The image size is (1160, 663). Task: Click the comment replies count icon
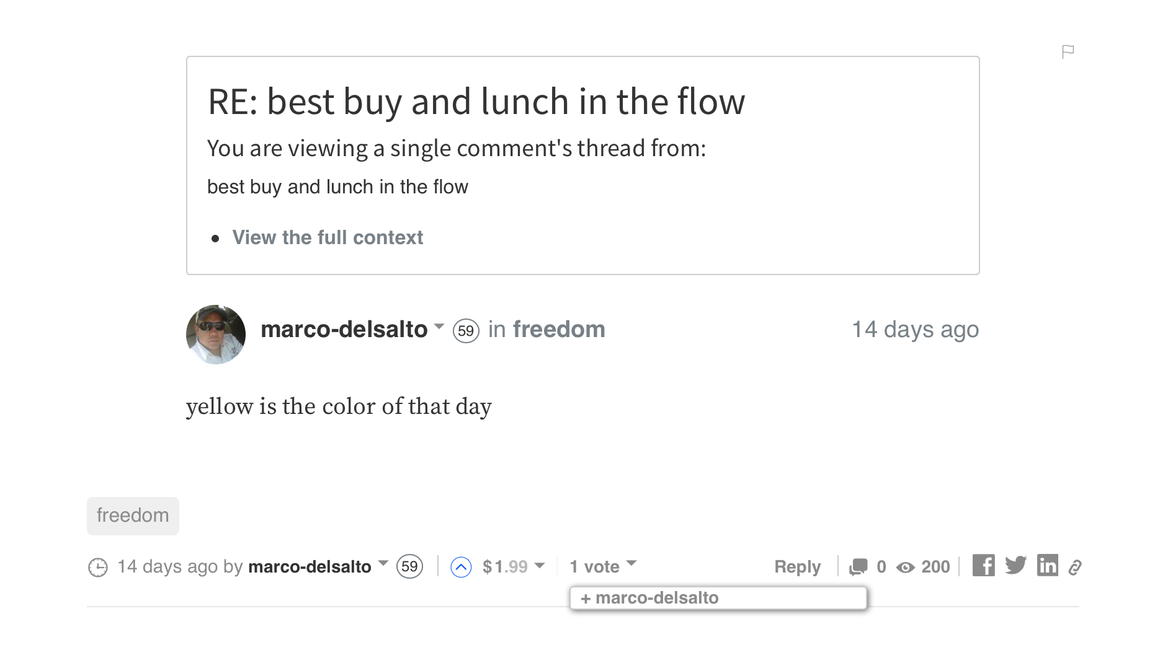tap(859, 567)
